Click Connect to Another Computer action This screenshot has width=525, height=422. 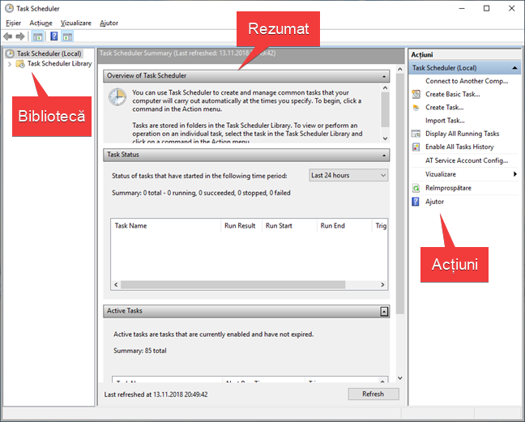click(467, 81)
